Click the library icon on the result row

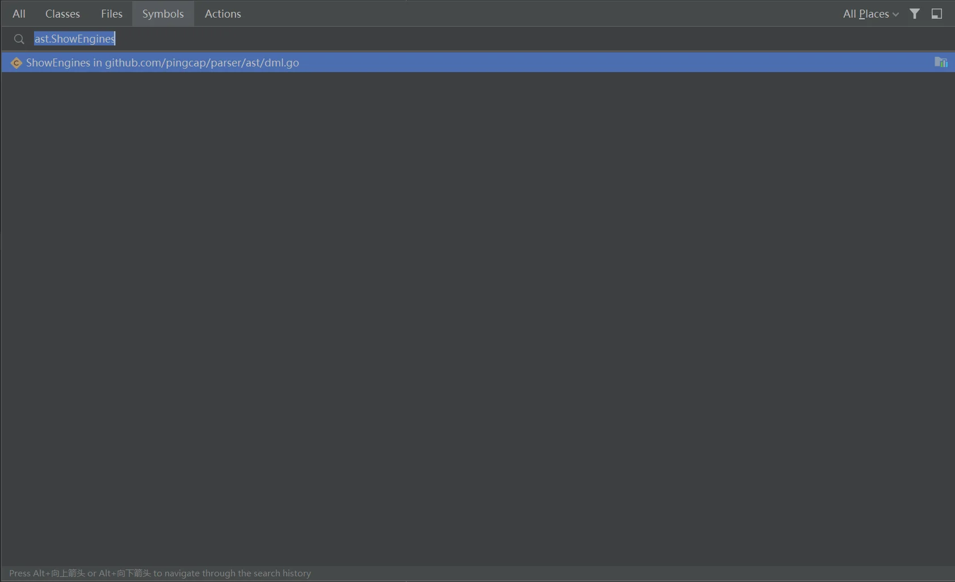click(x=941, y=62)
